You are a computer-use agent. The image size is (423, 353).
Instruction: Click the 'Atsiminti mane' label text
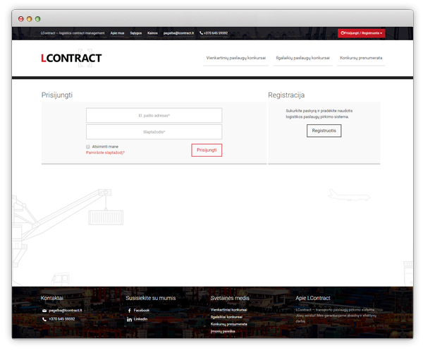click(105, 147)
